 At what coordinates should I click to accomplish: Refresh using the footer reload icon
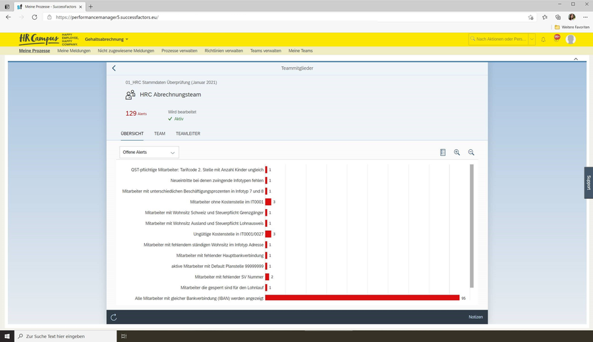click(114, 317)
